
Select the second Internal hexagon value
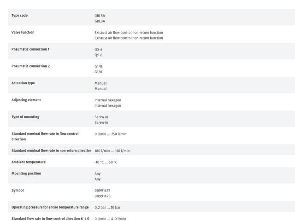[108, 105]
